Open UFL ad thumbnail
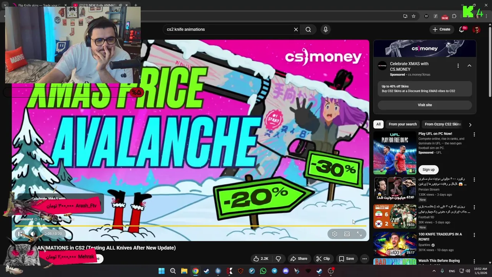Image resolution: width=492 pixels, height=277 pixels. 395,153
